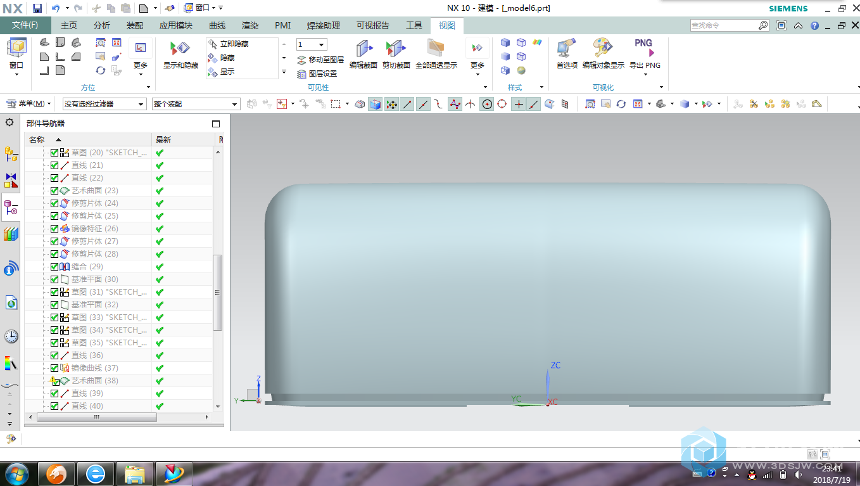The height and width of the screenshot is (486, 860).
Task: Open 图层设置
Action: 317,74
